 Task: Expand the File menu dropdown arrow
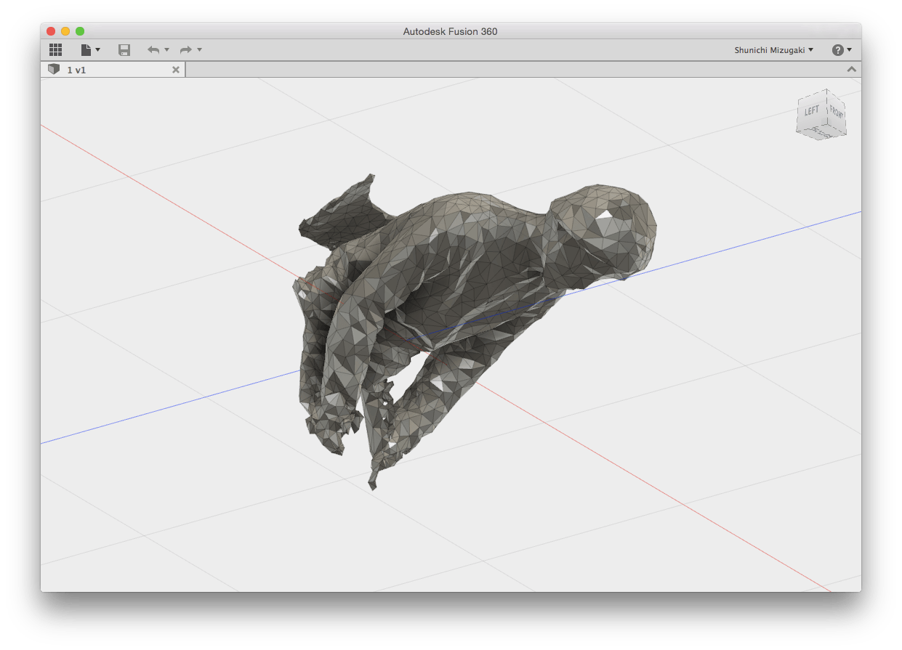click(97, 50)
